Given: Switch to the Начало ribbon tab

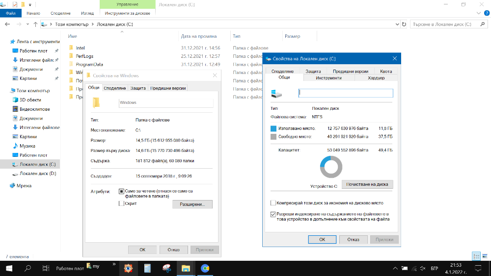Looking at the screenshot, I should pyautogui.click(x=33, y=13).
